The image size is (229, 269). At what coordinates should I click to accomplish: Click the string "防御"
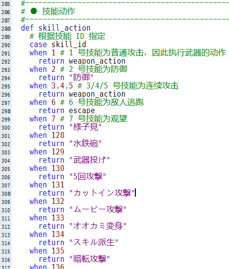pyautogui.click(x=81, y=77)
